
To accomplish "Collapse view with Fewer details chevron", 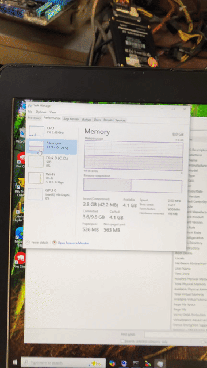I will [27, 242].
